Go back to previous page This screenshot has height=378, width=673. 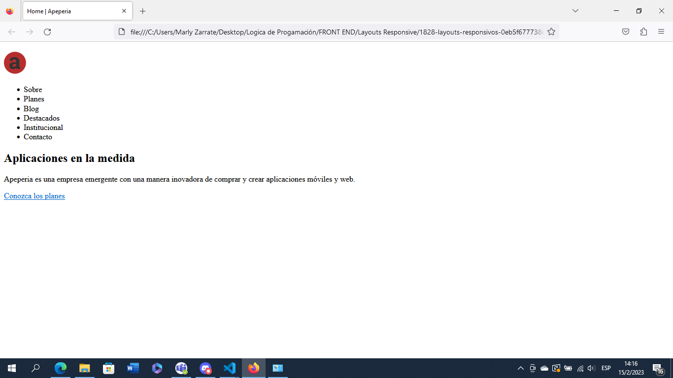(12, 32)
